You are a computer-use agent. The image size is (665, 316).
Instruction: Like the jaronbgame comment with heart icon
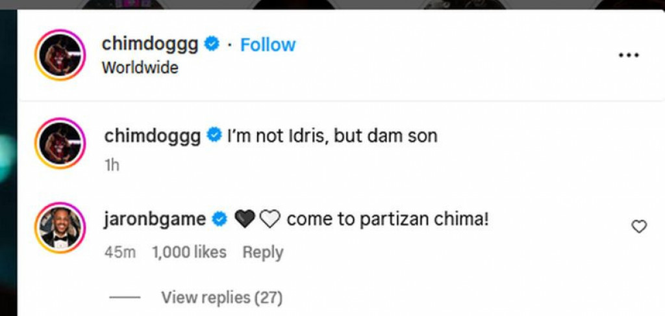[639, 226]
